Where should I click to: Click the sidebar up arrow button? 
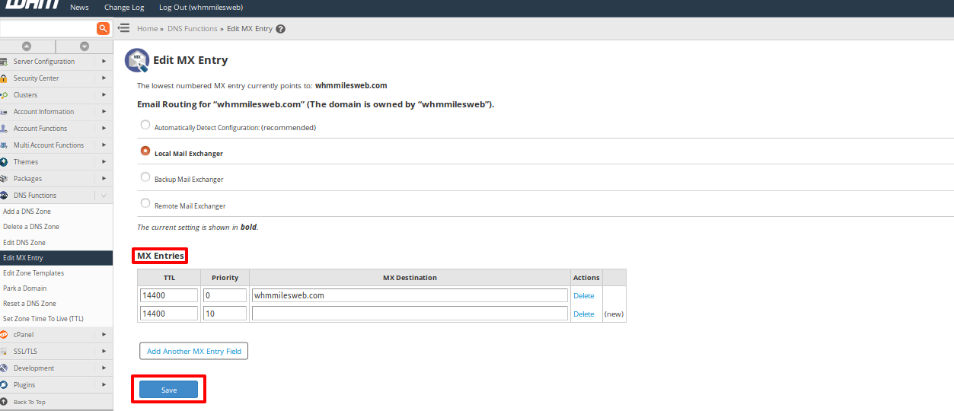[27, 46]
